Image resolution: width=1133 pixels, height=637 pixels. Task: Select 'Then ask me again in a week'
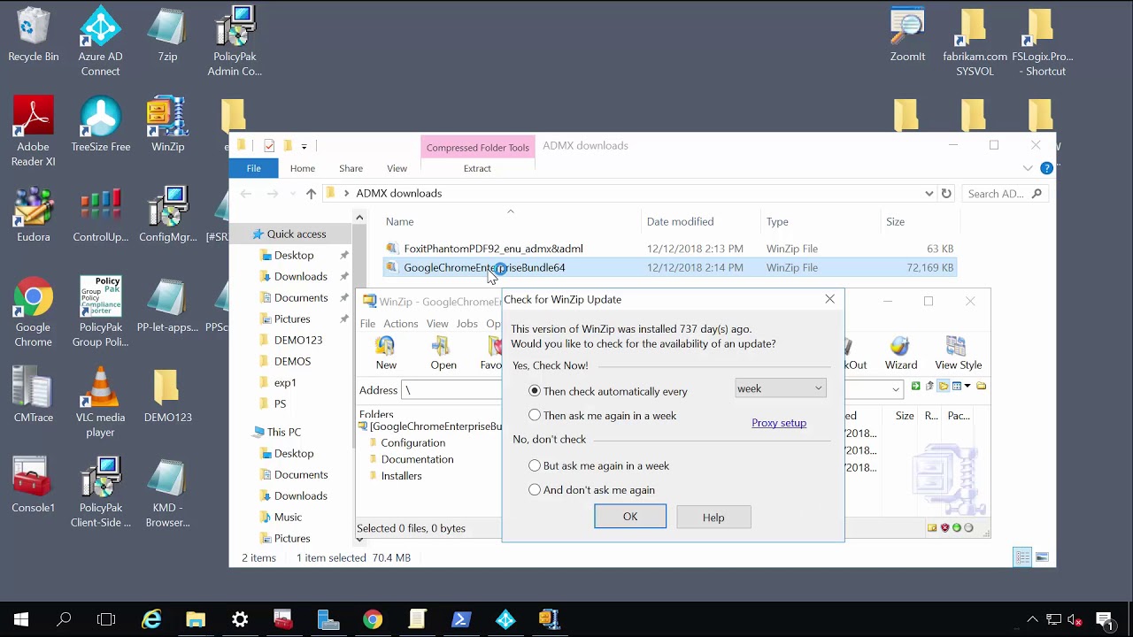point(534,415)
